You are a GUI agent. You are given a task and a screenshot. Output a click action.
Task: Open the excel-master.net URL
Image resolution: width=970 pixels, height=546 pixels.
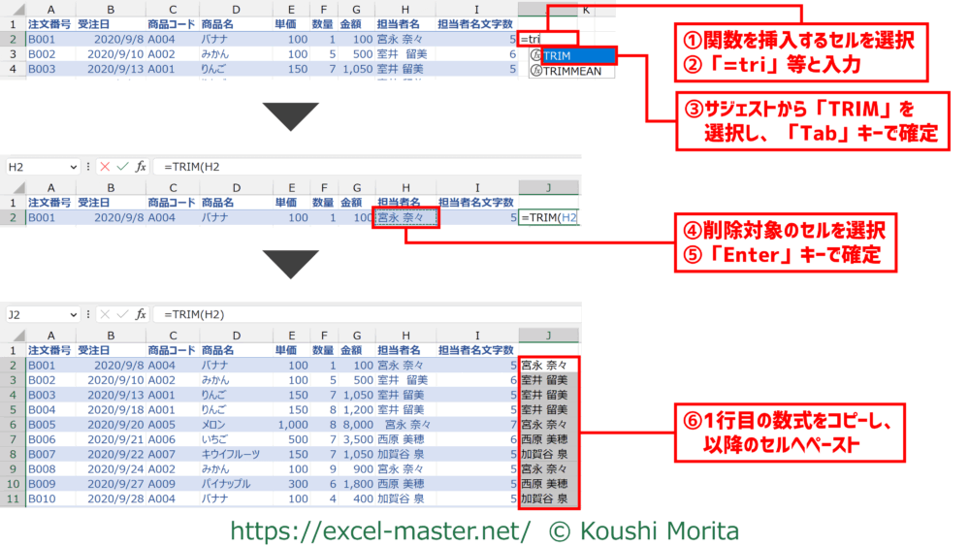click(379, 530)
